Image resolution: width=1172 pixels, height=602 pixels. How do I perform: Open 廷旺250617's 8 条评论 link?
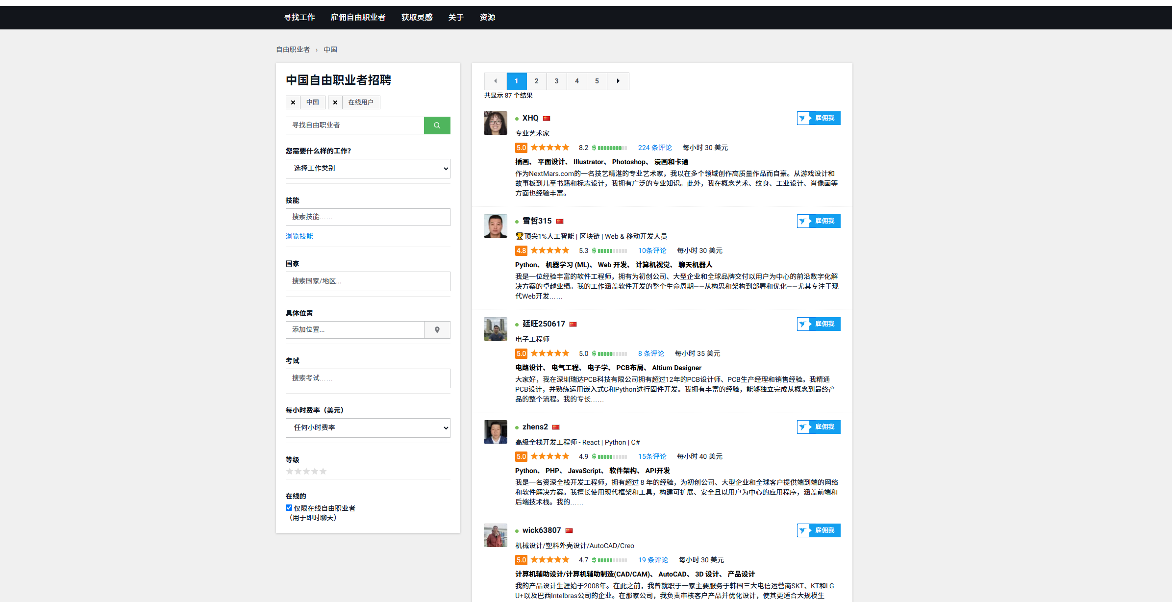point(651,354)
